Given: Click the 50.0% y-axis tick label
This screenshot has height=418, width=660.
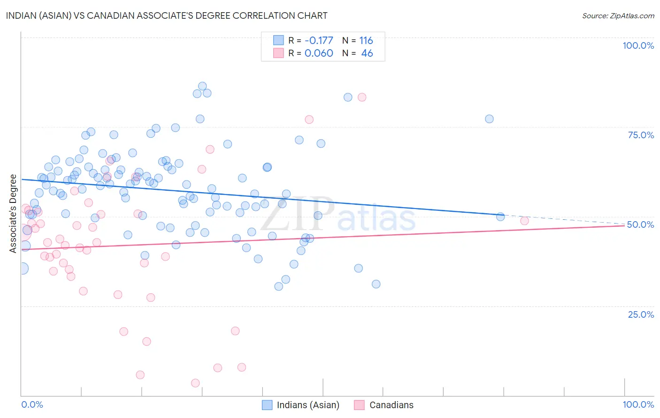Looking at the screenshot, I should 641,224.
